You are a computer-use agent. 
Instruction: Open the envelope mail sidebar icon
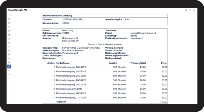click(x=9, y=55)
